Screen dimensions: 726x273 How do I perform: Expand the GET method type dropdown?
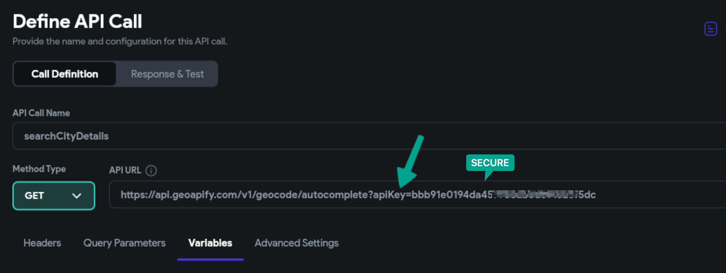pos(54,195)
